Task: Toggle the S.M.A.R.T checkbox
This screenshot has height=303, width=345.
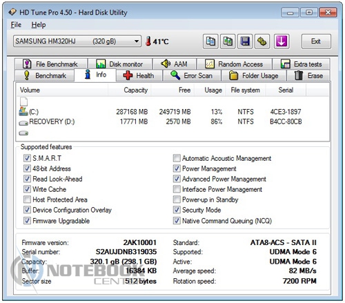Action: point(27,158)
